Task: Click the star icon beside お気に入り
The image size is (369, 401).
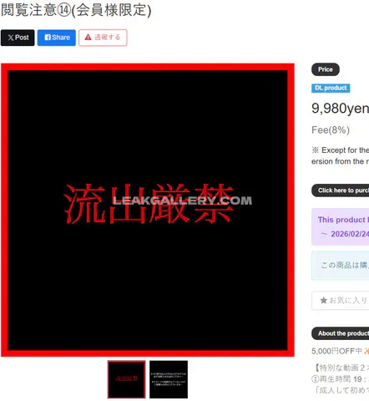Action: (323, 300)
